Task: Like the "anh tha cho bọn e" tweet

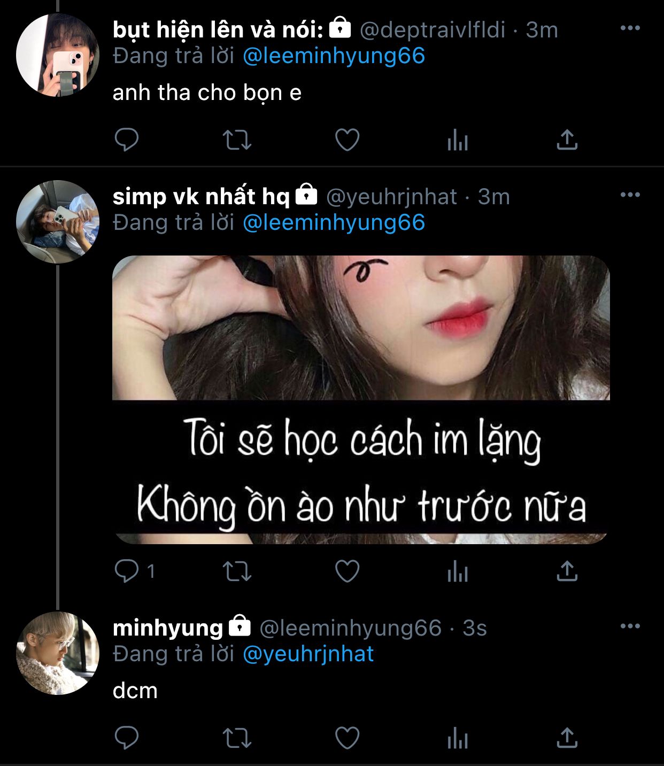Action: [x=347, y=140]
